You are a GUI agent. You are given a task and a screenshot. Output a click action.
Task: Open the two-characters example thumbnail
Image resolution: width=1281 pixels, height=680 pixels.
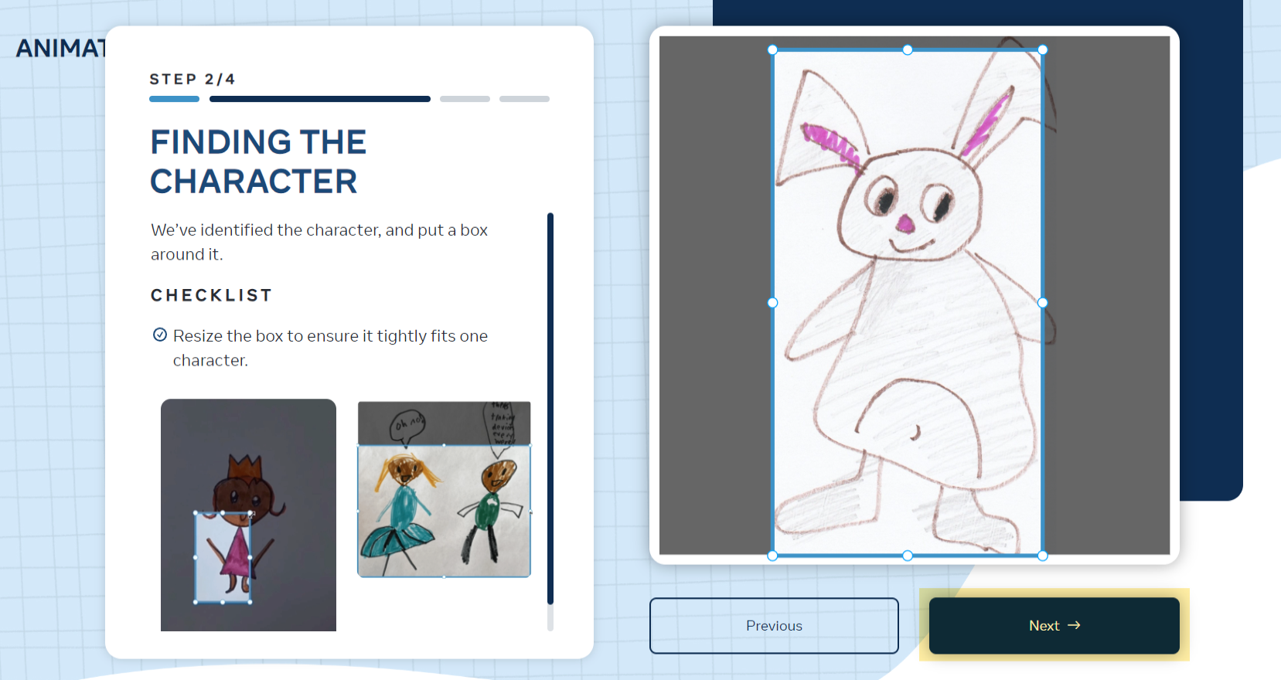[x=444, y=489]
